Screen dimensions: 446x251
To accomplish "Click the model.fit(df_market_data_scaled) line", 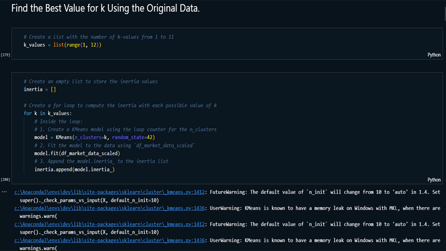I will coord(77,154).
